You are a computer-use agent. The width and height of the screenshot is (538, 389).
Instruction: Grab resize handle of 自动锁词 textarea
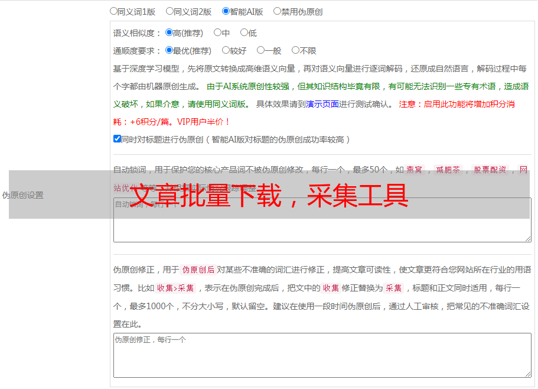pyautogui.click(x=528, y=239)
